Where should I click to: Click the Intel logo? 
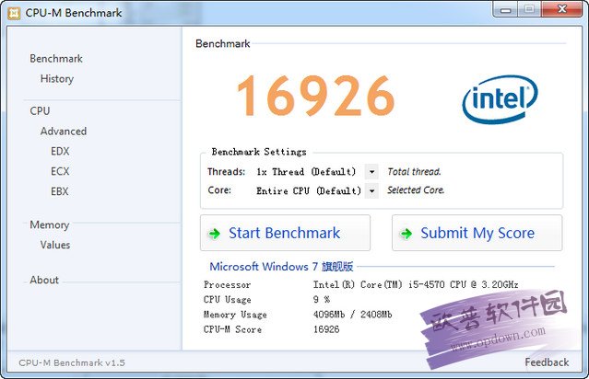tap(500, 99)
